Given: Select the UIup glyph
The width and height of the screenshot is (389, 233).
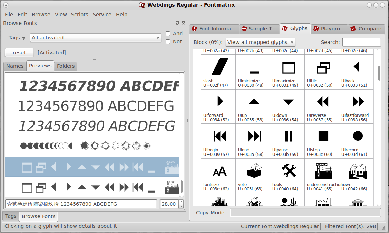Looking at the screenshot, I should point(253,106).
